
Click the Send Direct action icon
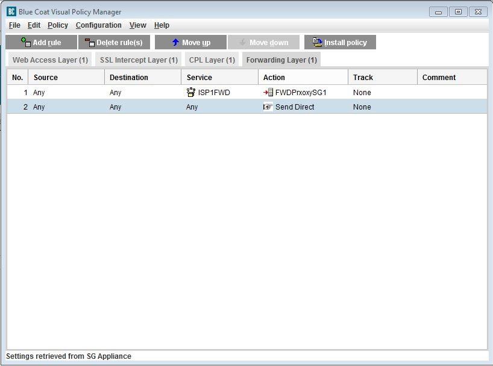coord(268,107)
